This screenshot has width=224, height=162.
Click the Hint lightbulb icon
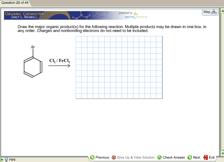point(6,159)
